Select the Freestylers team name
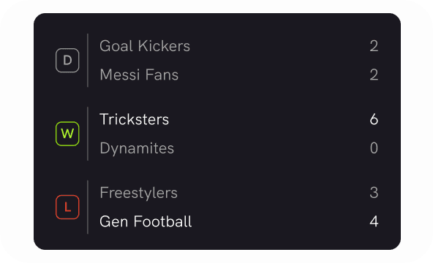This screenshot has width=433, height=263. (x=139, y=193)
